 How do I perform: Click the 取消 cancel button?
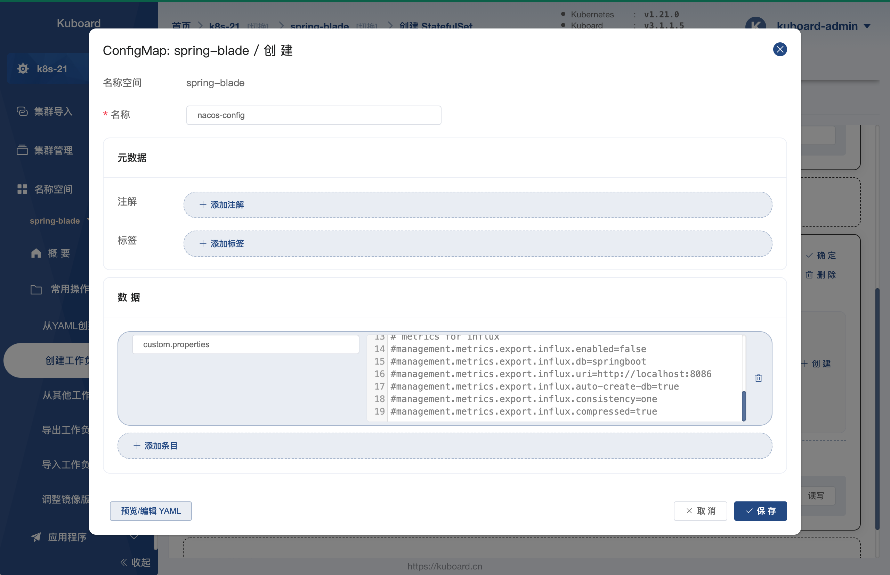pos(700,511)
